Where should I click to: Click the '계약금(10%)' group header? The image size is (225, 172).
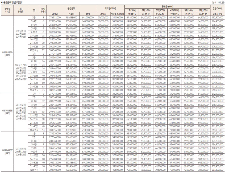tap(110, 9)
